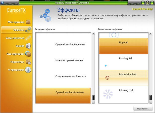Click the blue discs icon in Эффекты header
This screenshot has width=155, height=113.
tap(45, 15)
